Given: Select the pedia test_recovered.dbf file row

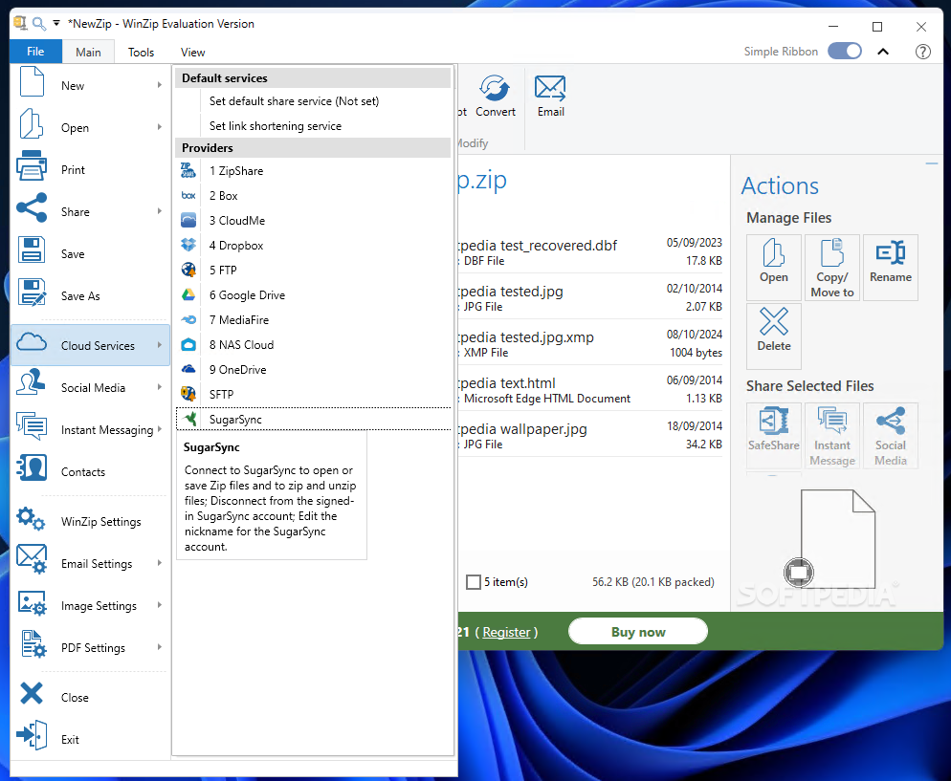Looking at the screenshot, I should point(590,252).
